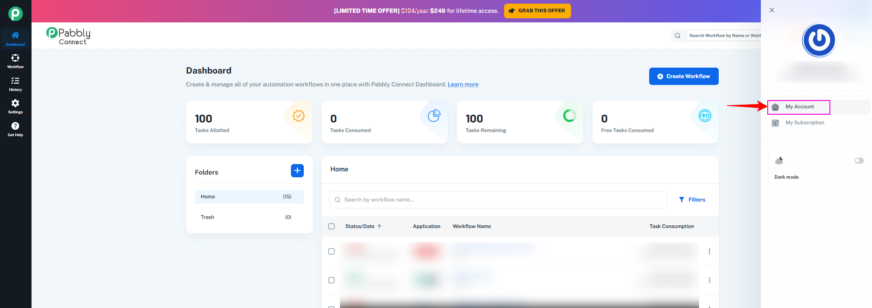Tick the select-all workflows header checkbox
The width and height of the screenshot is (872, 308).
(332, 226)
